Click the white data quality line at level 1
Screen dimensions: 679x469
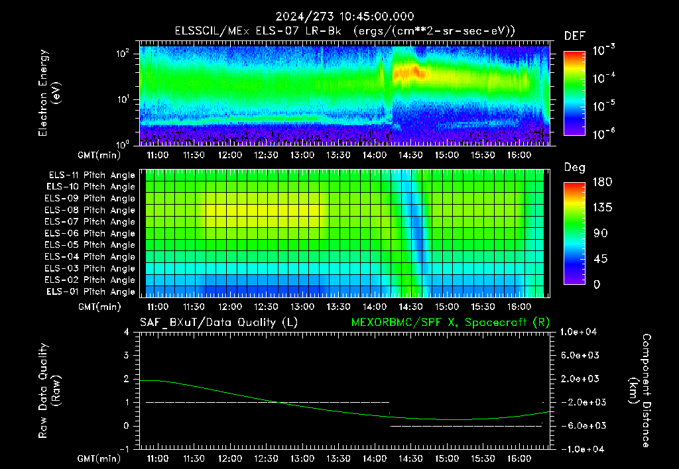click(268, 402)
